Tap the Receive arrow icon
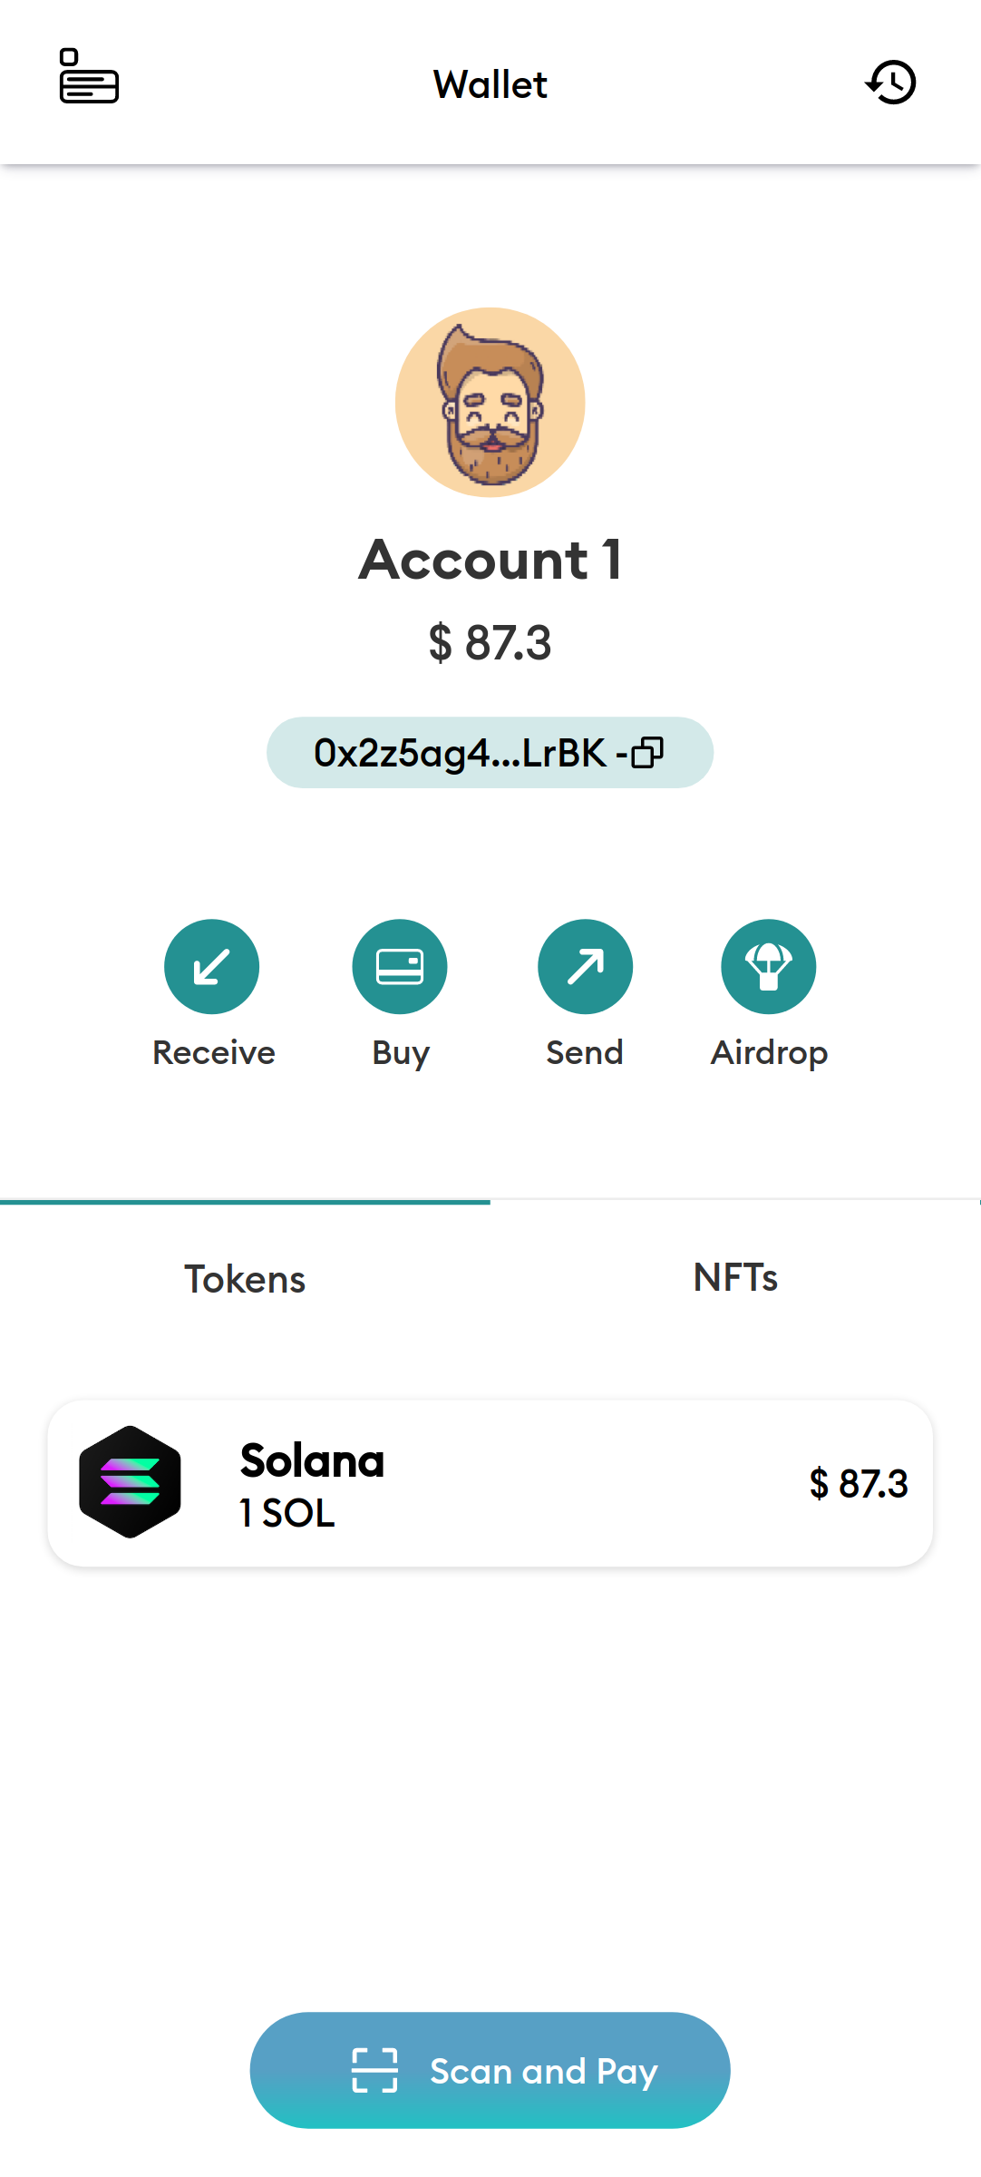This screenshot has width=981, height=2177. click(212, 966)
